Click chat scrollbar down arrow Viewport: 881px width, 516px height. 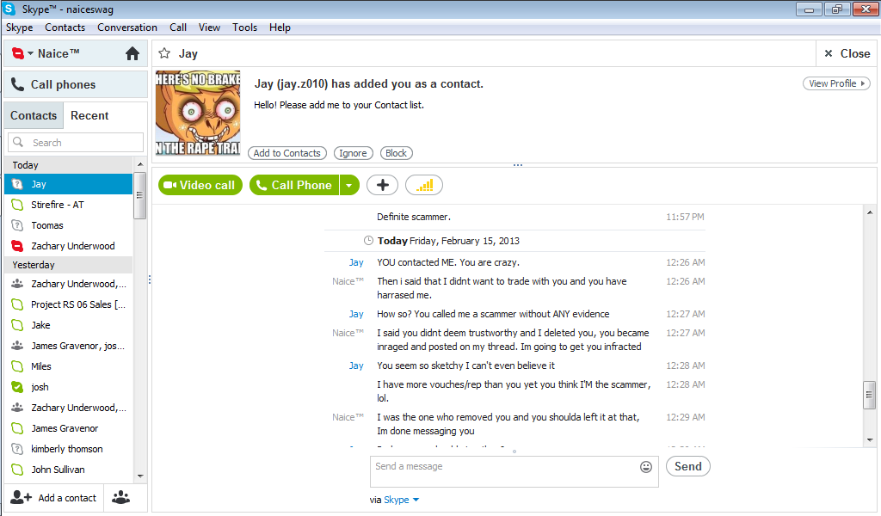pyautogui.click(x=870, y=440)
